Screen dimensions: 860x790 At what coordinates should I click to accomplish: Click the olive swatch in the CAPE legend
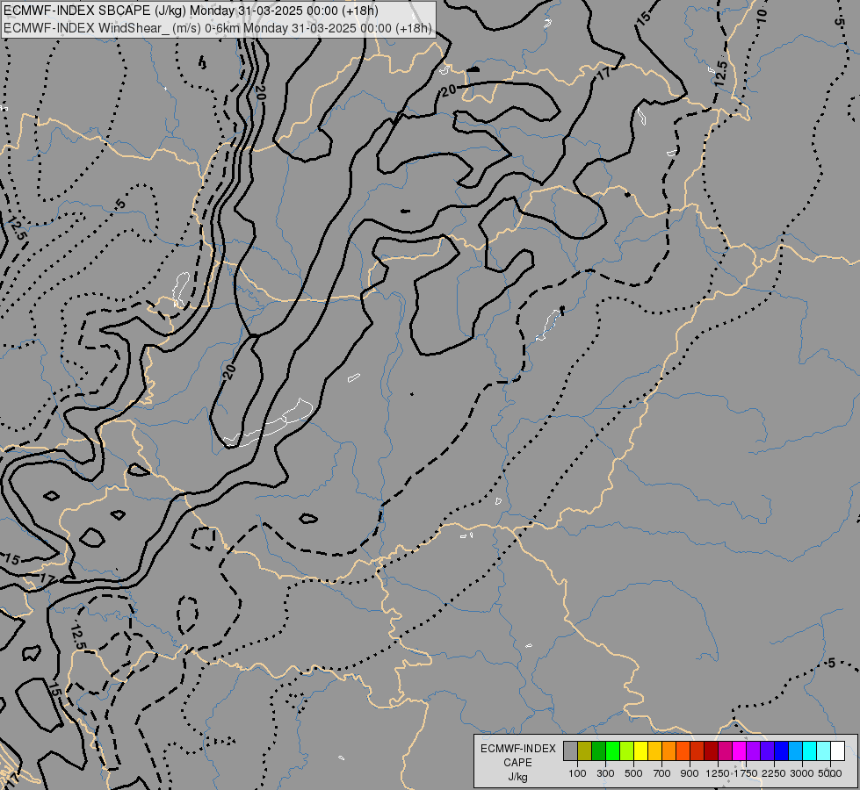(x=585, y=750)
